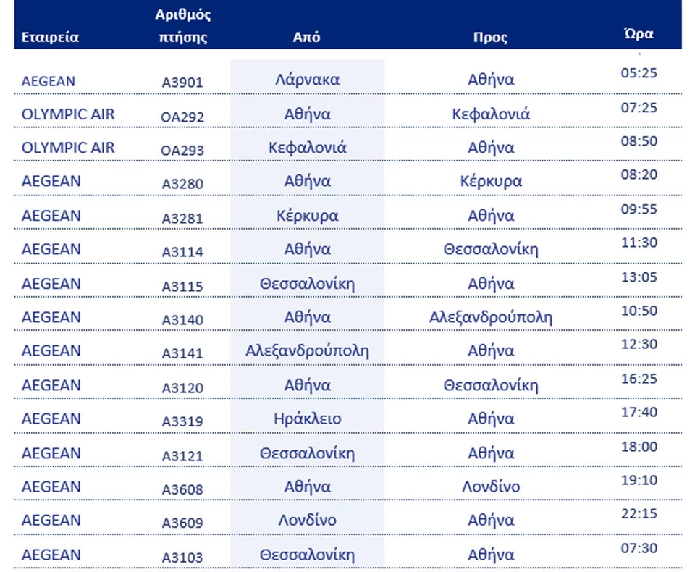Select flight number OA293
The width and height of the screenshot is (695, 572).
click(x=182, y=151)
